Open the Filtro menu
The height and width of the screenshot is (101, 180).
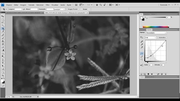(48, 5)
